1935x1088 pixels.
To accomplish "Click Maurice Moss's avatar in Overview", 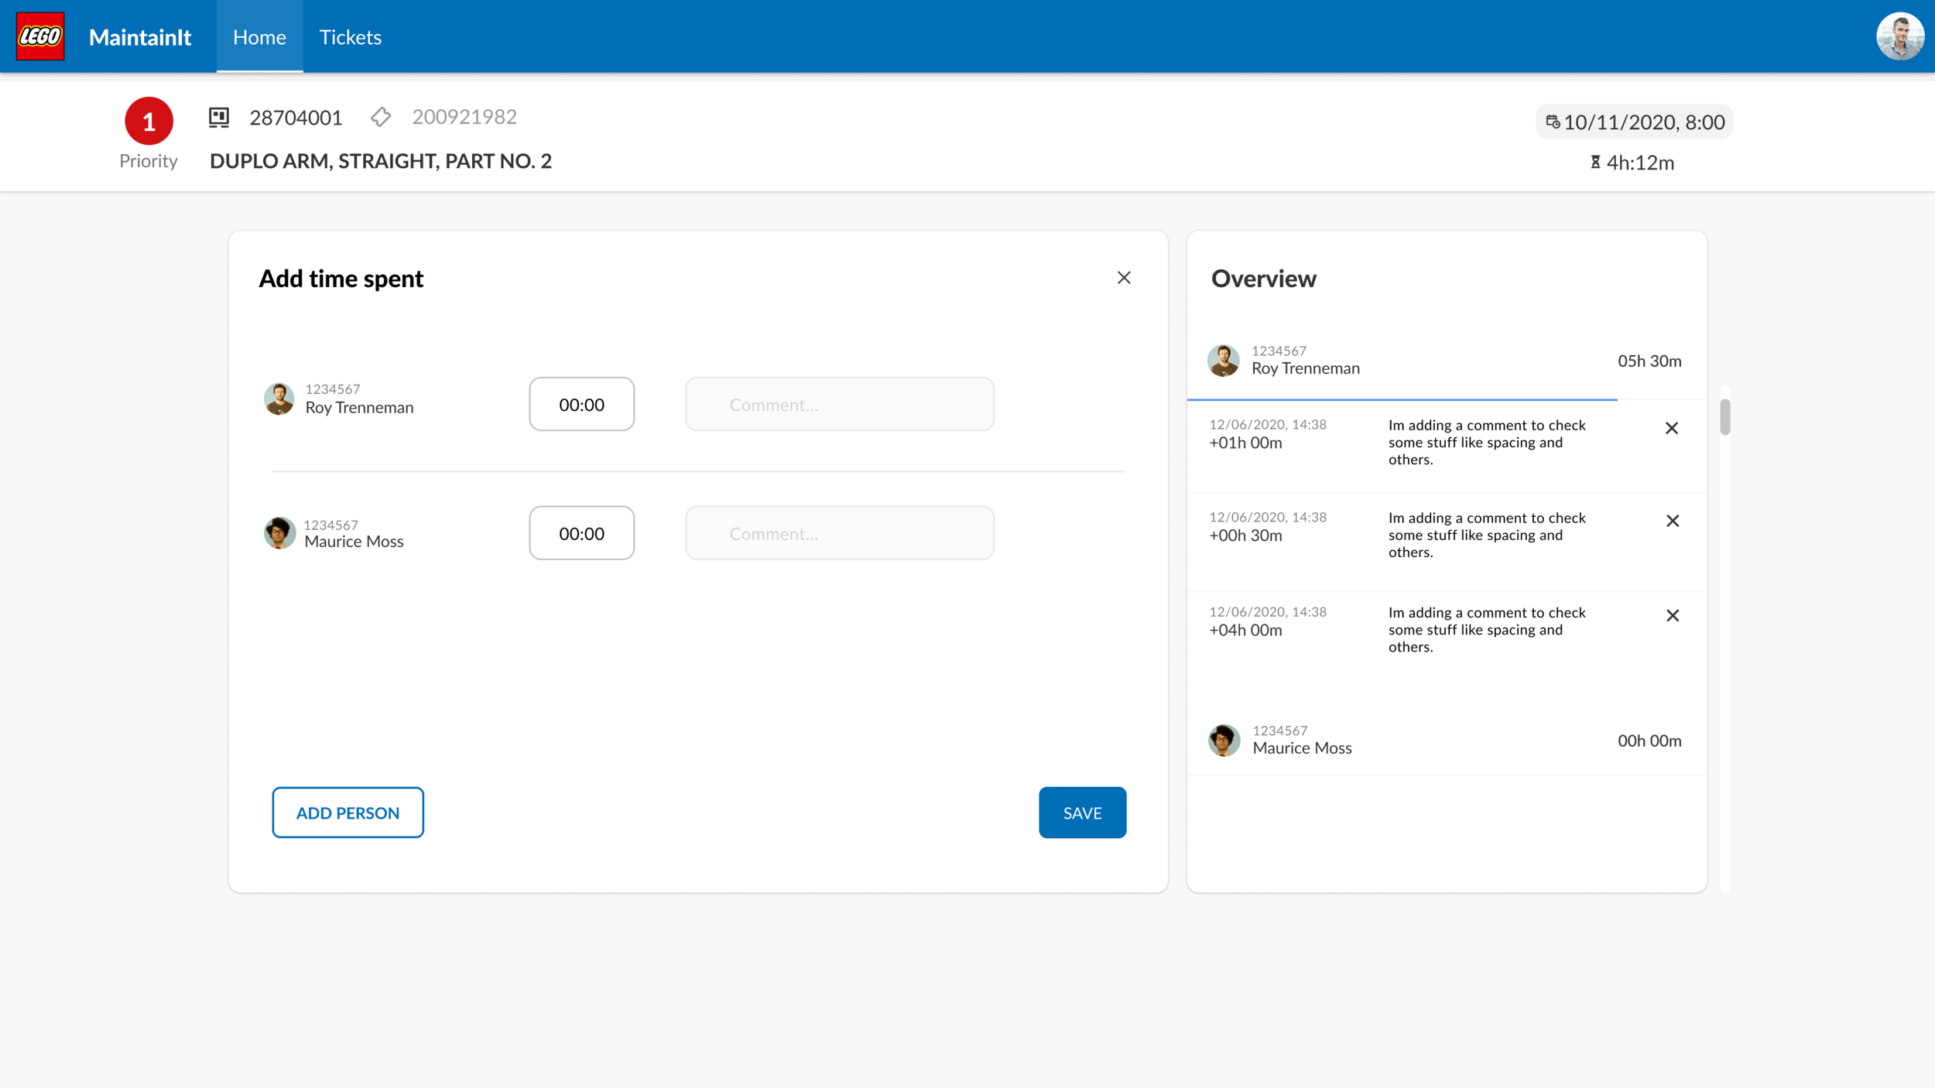I will (x=1224, y=741).
